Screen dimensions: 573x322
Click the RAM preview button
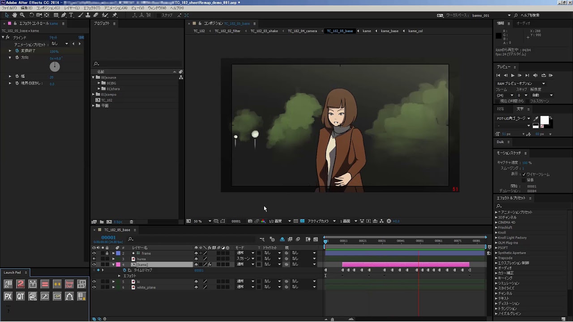pos(551,75)
